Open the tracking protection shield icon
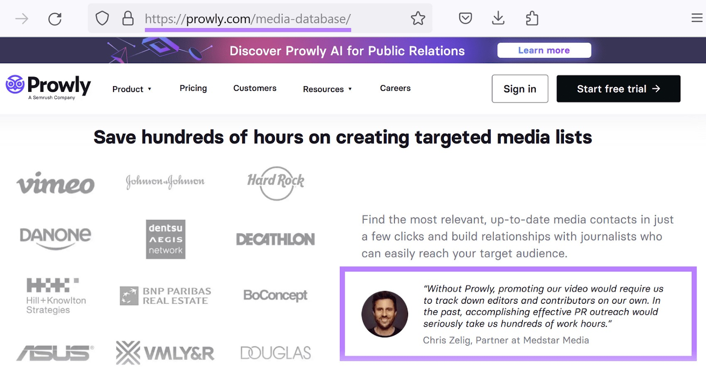Image resolution: width=706 pixels, height=374 pixels. point(102,19)
